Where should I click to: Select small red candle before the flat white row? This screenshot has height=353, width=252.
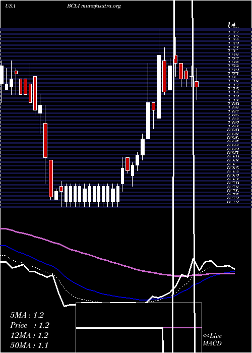coord(61,189)
